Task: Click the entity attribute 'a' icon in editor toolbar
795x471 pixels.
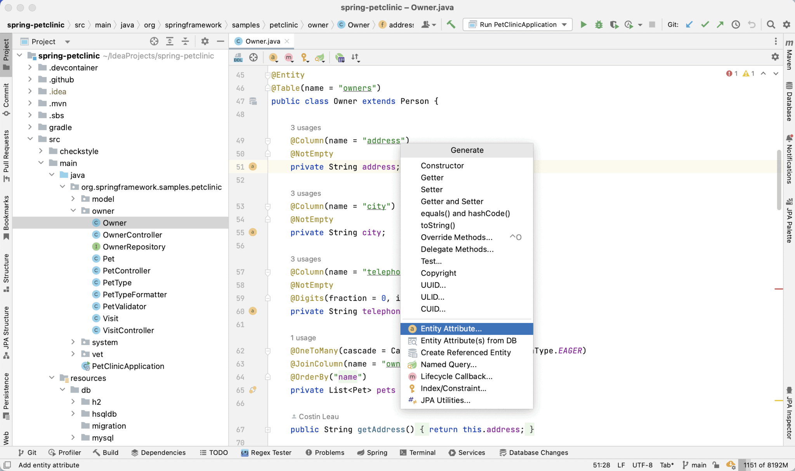Action: pyautogui.click(x=273, y=57)
